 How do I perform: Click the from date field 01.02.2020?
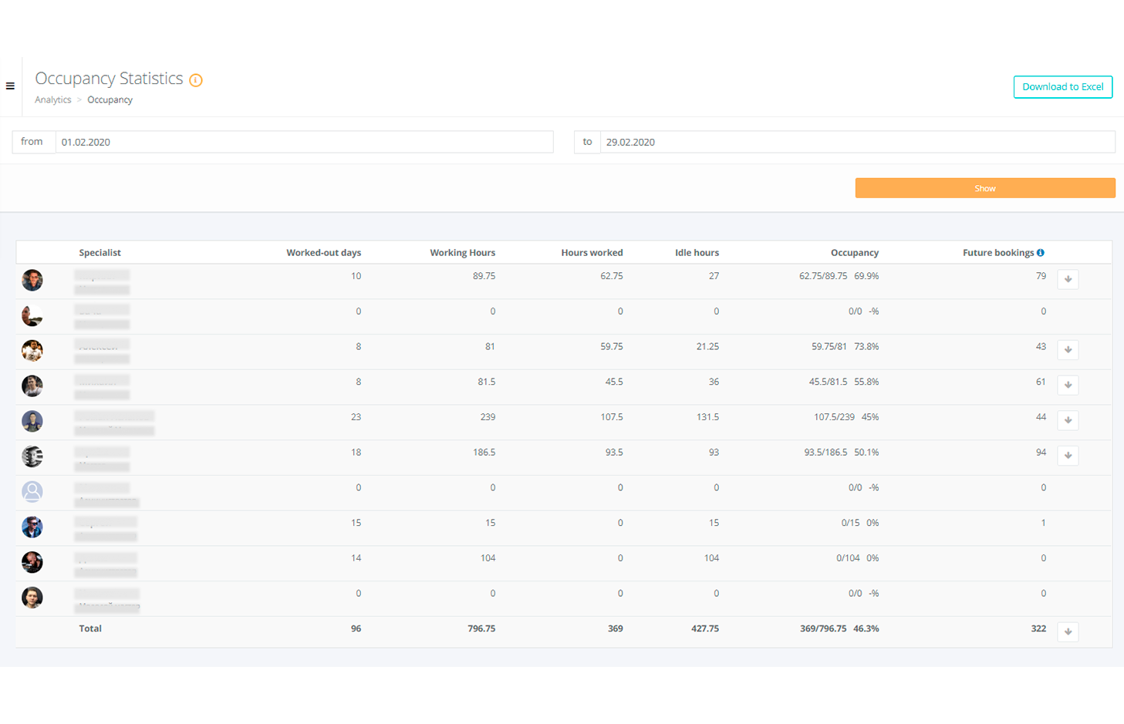point(304,142)
